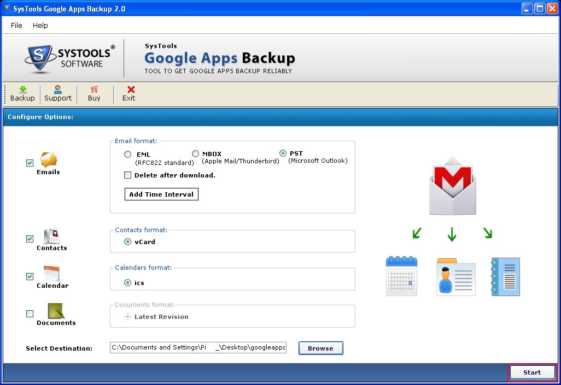The image size is (561, 385).
Task: Click the Select Destination label
Action: coord(59,348)
